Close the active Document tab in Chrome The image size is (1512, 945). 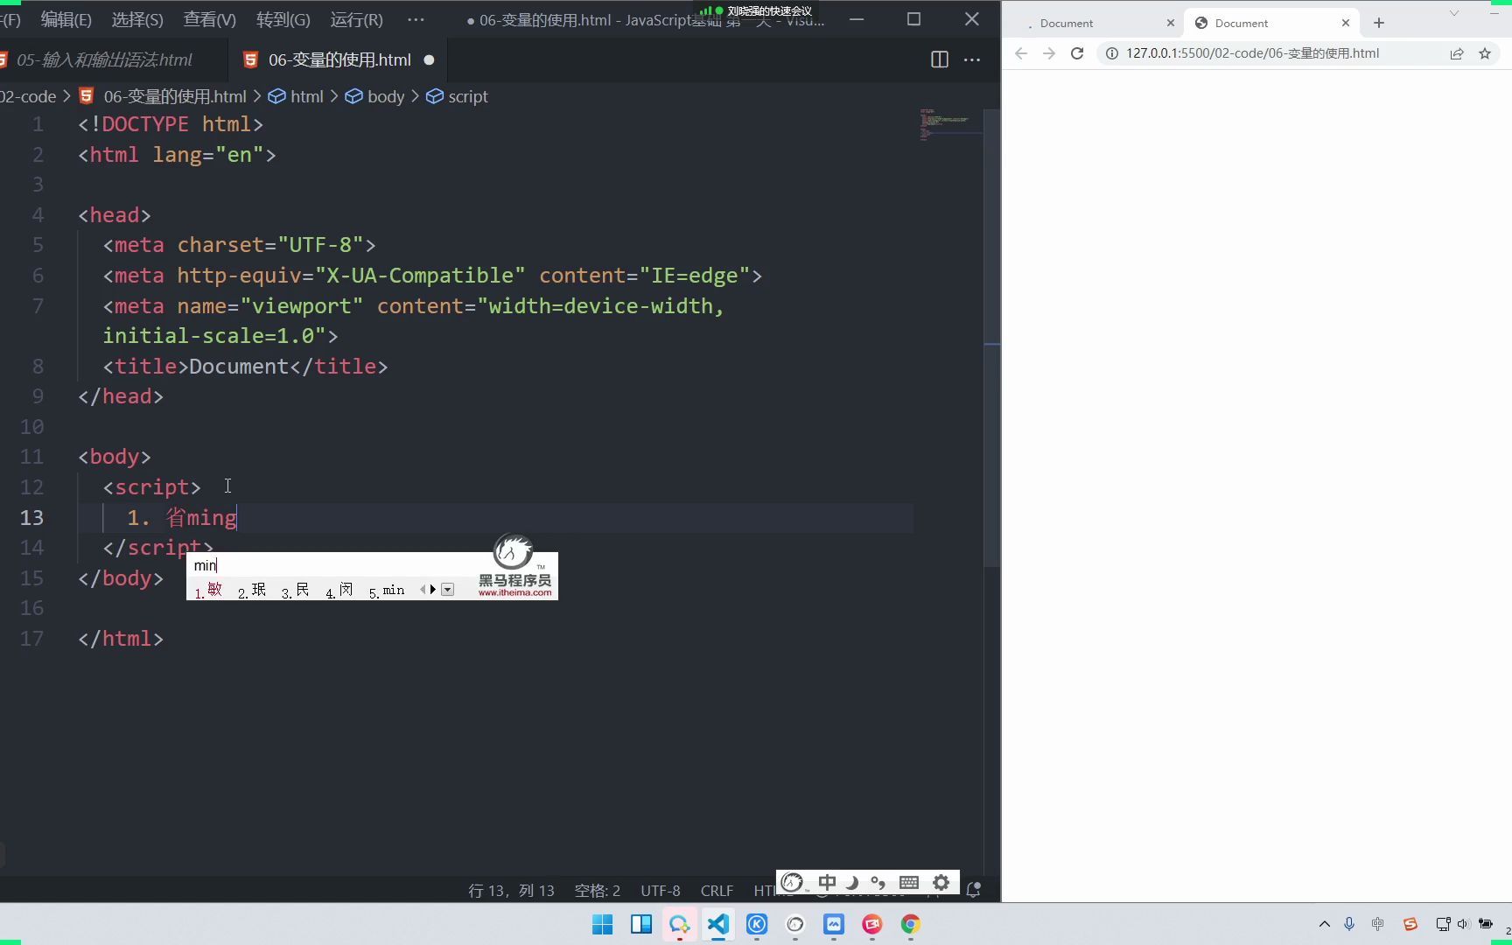coord(1346,24)
